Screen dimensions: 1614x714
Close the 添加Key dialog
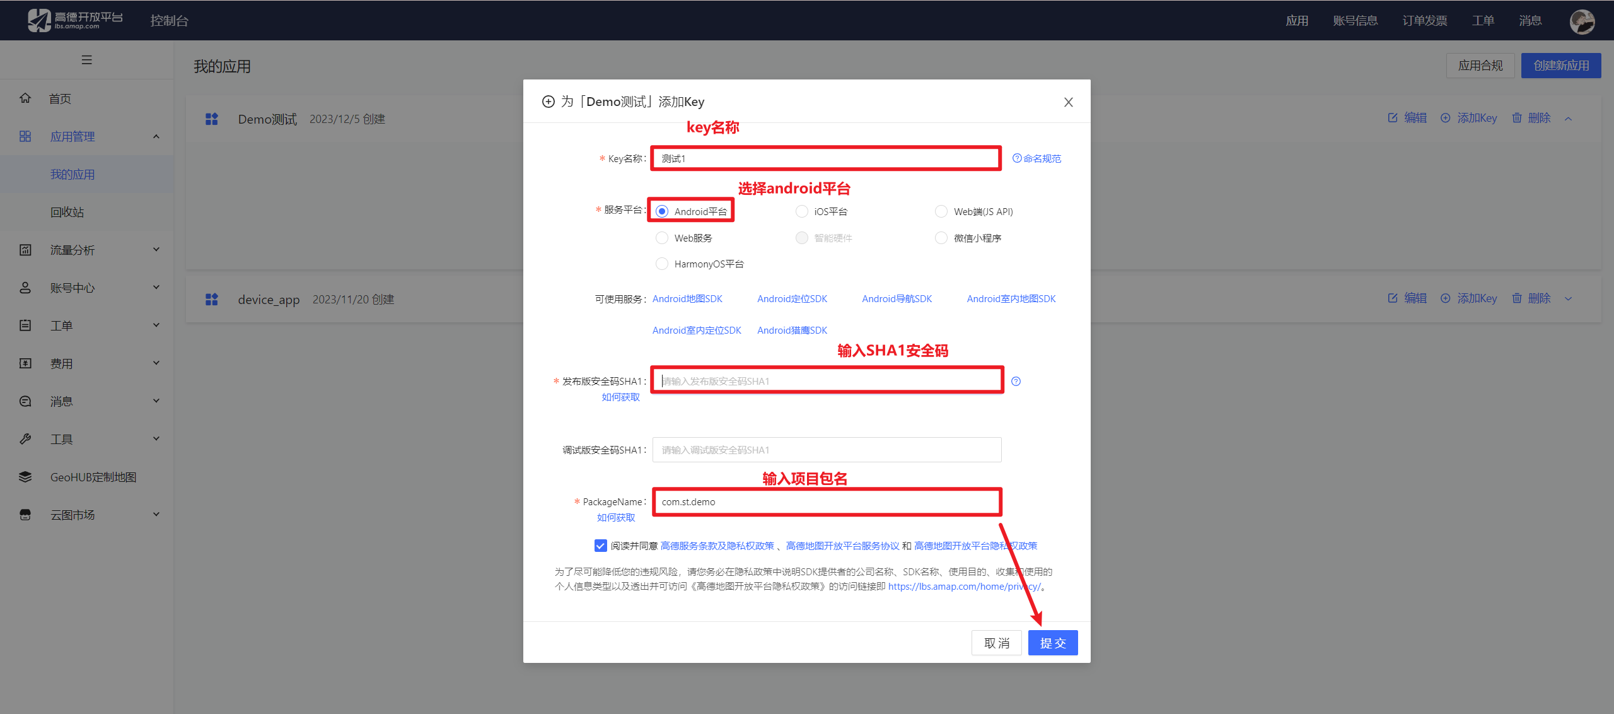tap(1068, 102)
